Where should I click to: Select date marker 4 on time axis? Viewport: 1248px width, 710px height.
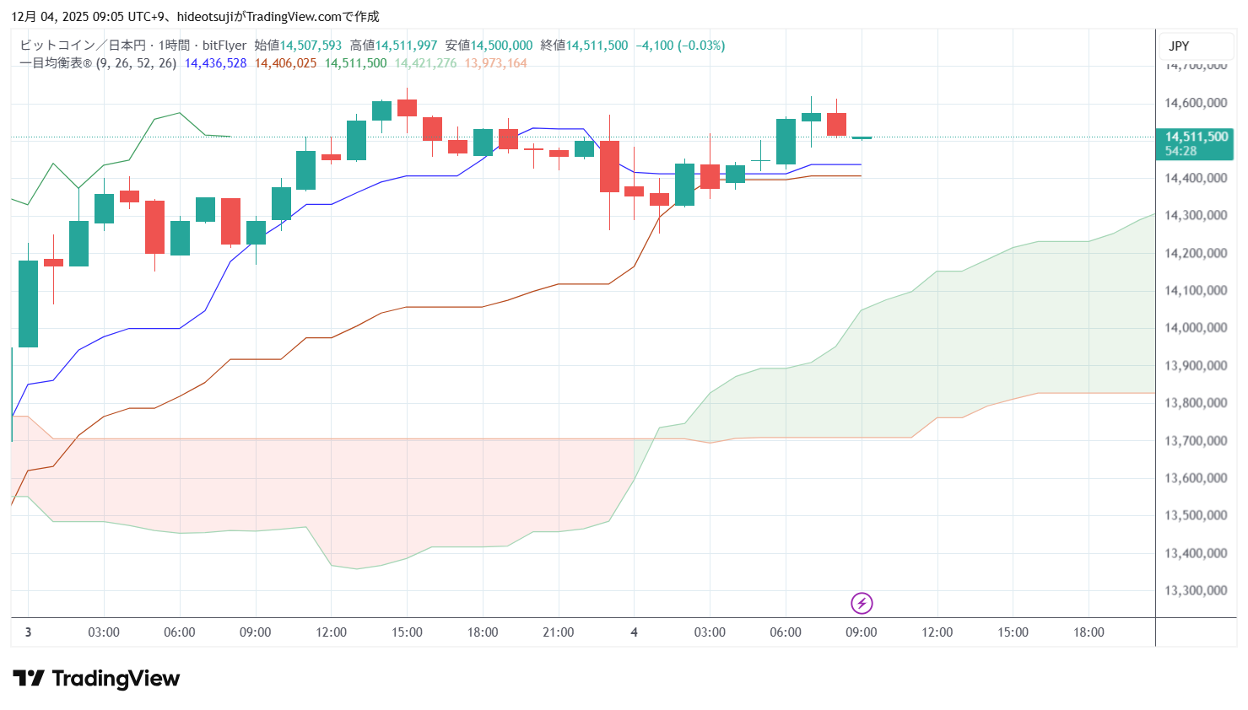tap(634, 632)
